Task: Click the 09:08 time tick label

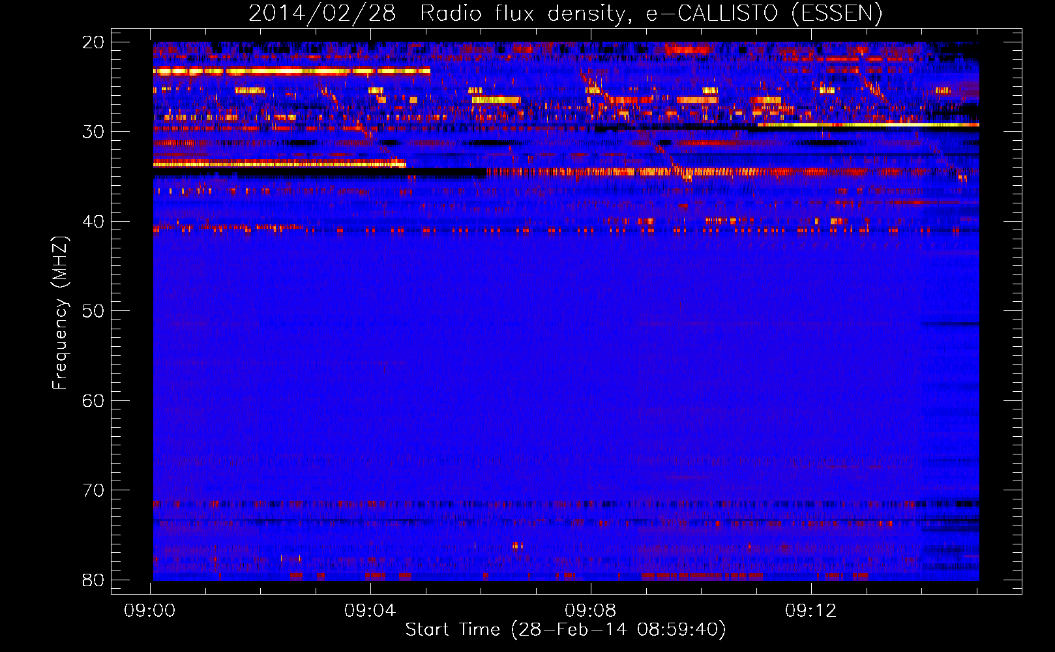Action: tap(591, 611)
